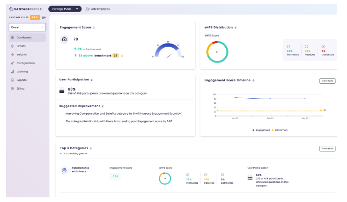Open the Vantage Pulse product dropdown
This screenshot has width=347, height=202.
65,9
